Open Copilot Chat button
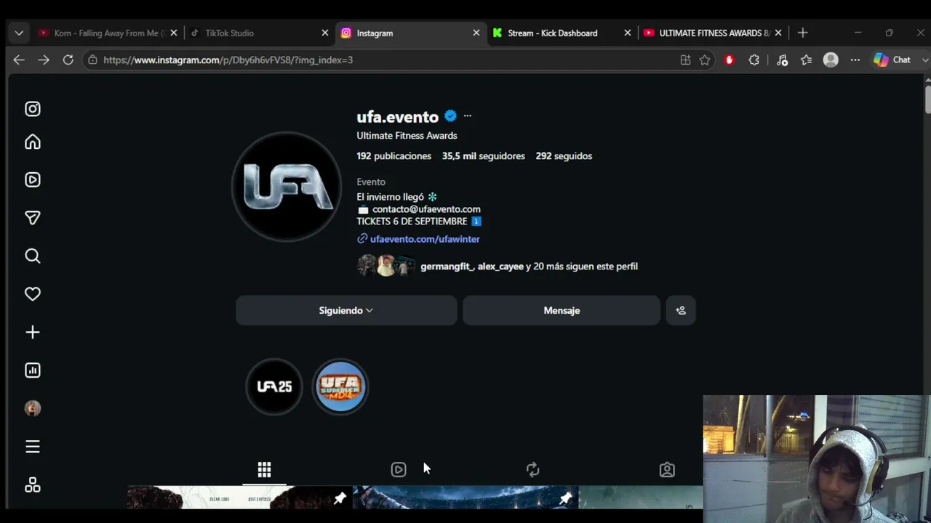931x523 pixels. pyautogui.click(x=892, y=60)
